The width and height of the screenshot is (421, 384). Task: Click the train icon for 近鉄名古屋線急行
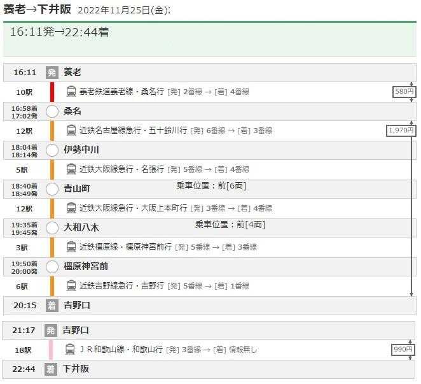tap(71, 131)
